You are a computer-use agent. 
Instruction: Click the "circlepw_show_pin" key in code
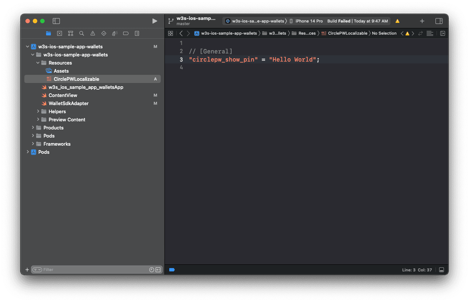pyautogui.click(x=223, y=59)
